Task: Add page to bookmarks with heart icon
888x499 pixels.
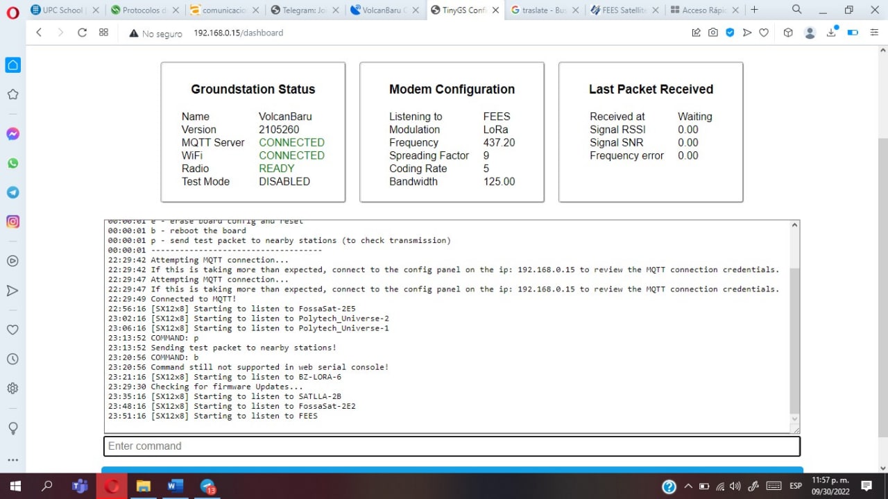Action: coord(764,33)
